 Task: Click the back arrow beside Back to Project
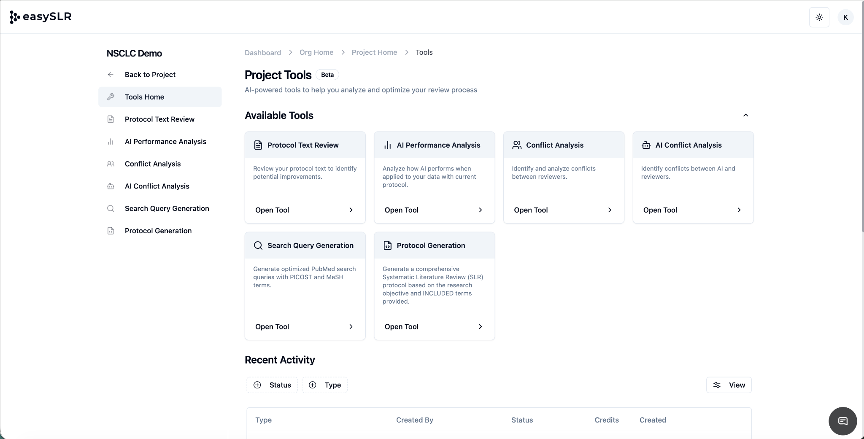pos(111,75)
